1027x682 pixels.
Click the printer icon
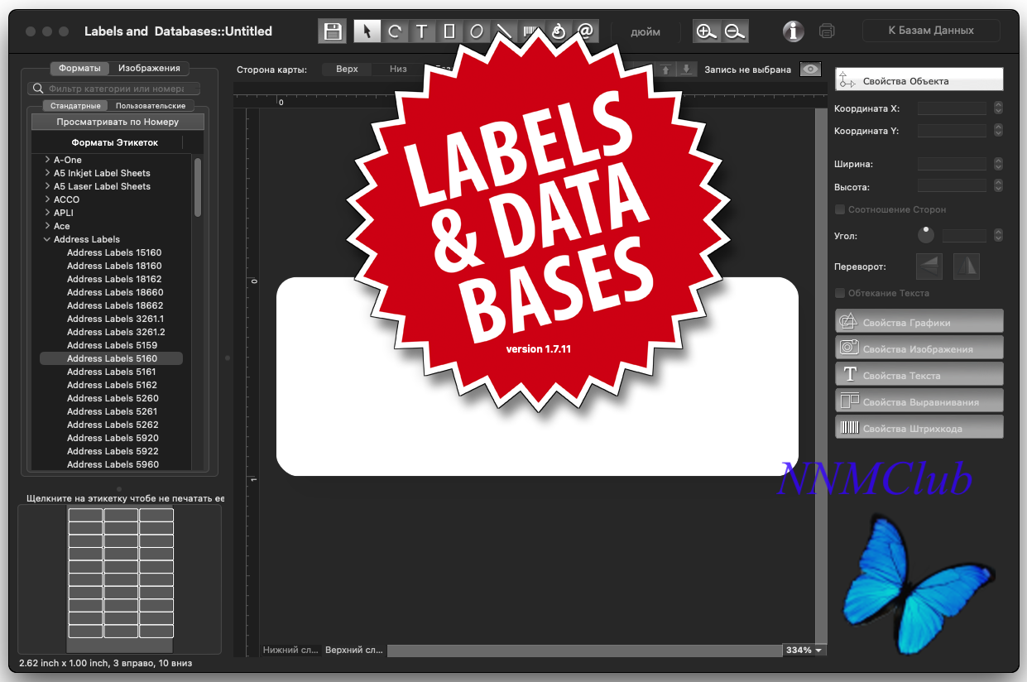827,31
